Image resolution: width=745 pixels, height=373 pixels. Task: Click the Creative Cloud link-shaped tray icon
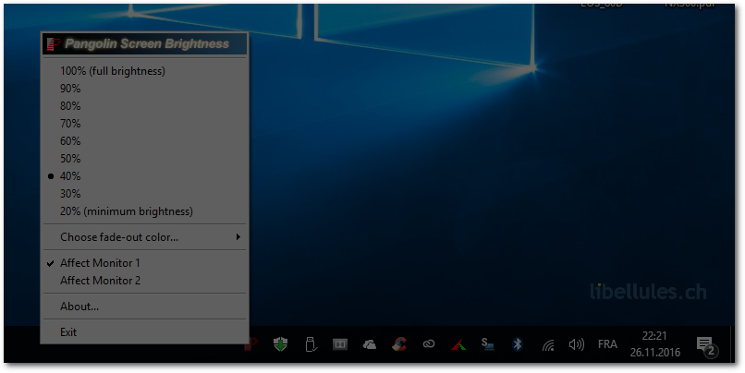[x=429, y=344]
